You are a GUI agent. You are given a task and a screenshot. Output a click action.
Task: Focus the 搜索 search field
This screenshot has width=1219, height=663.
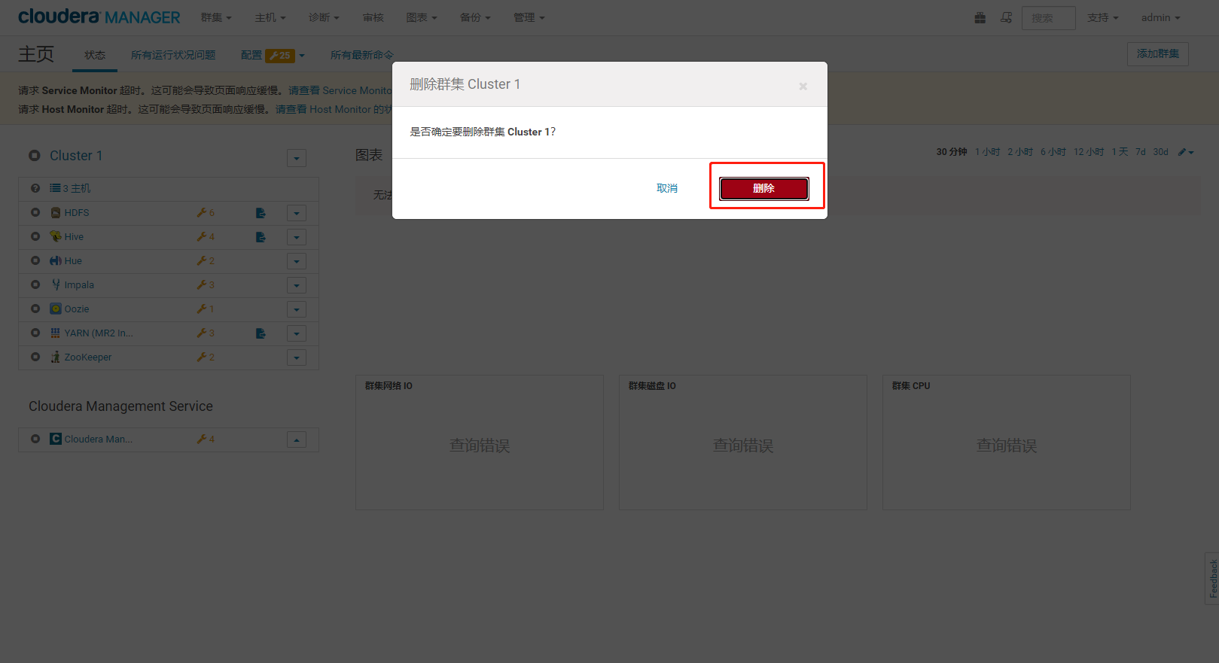coord(1048,18)
